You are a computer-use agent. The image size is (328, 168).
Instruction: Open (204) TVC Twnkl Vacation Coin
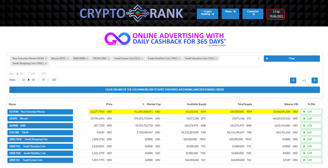[x=40, y=146]
